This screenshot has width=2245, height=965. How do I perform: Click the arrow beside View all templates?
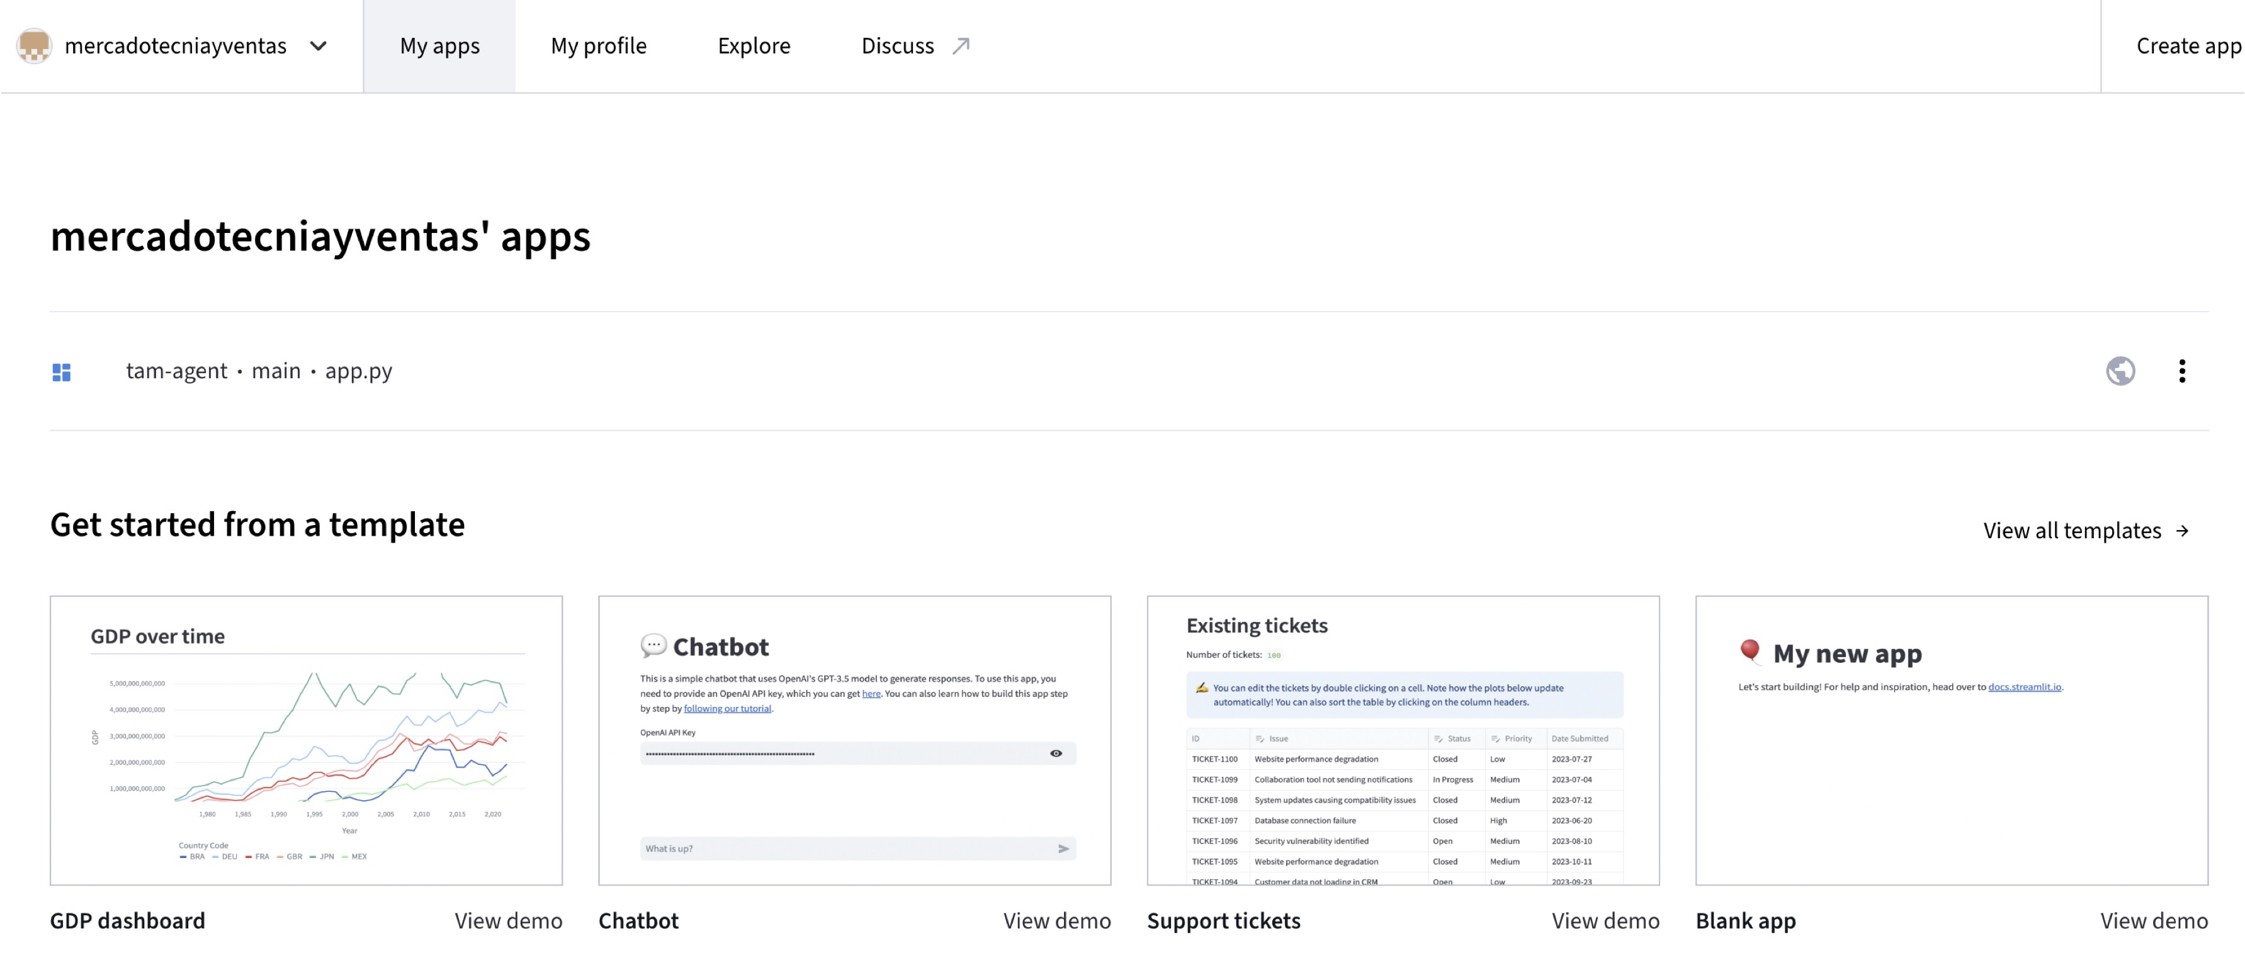2182,531
